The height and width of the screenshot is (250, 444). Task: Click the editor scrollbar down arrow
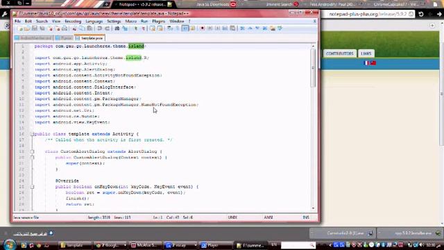[313, 208]
